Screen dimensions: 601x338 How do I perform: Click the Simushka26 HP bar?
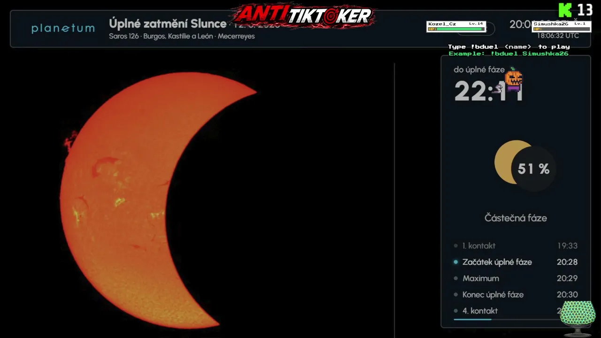click(562, 29)
